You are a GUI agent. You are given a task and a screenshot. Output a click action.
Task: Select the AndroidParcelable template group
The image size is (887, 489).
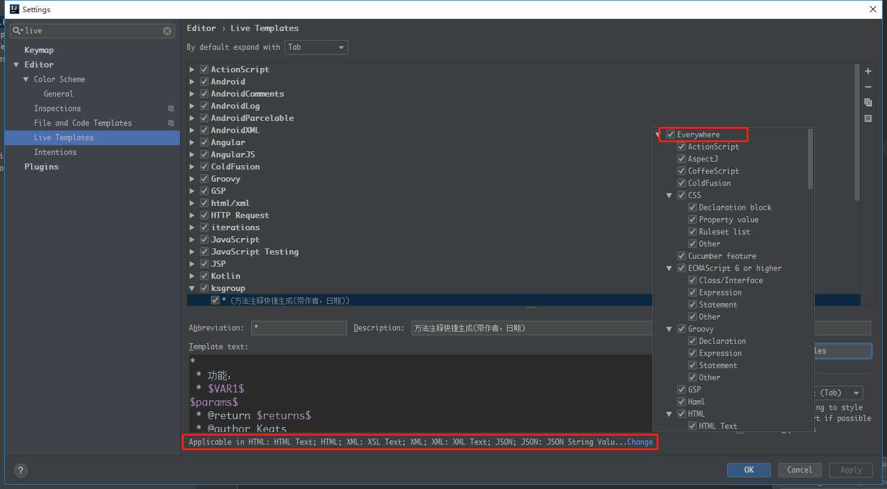(252, 118)
